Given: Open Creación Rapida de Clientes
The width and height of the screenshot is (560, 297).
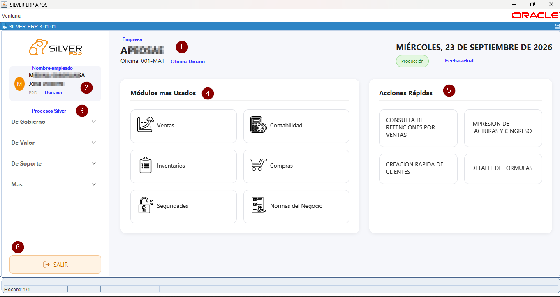Looking at the screenshot, I should pos(418,168).
